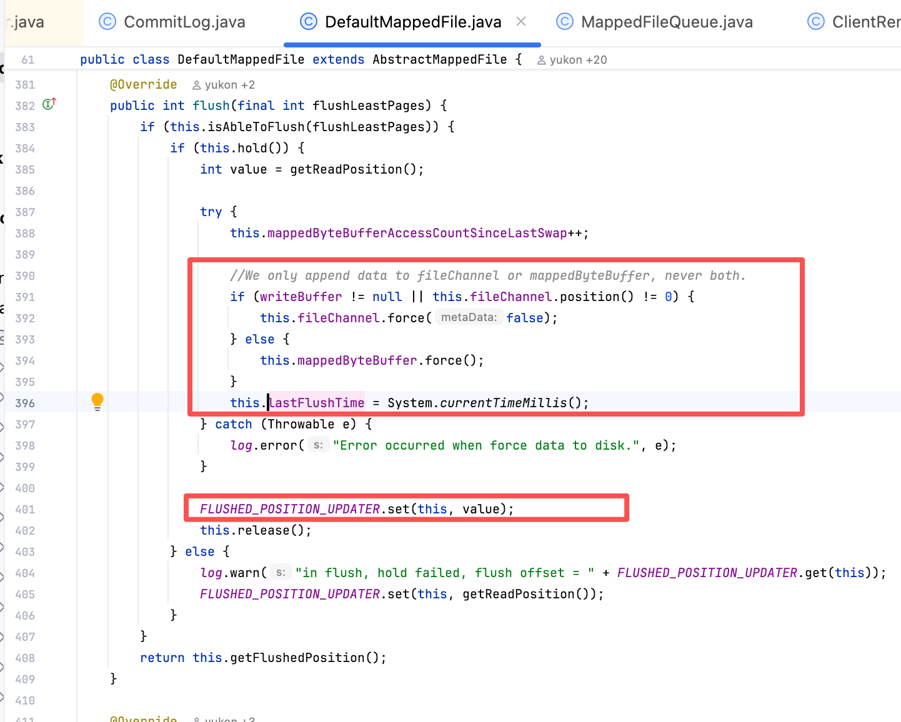Click the isAbleToFlush method call
Image resolution: width=901 pixels, height=722 pixels.
pos(256,127)
